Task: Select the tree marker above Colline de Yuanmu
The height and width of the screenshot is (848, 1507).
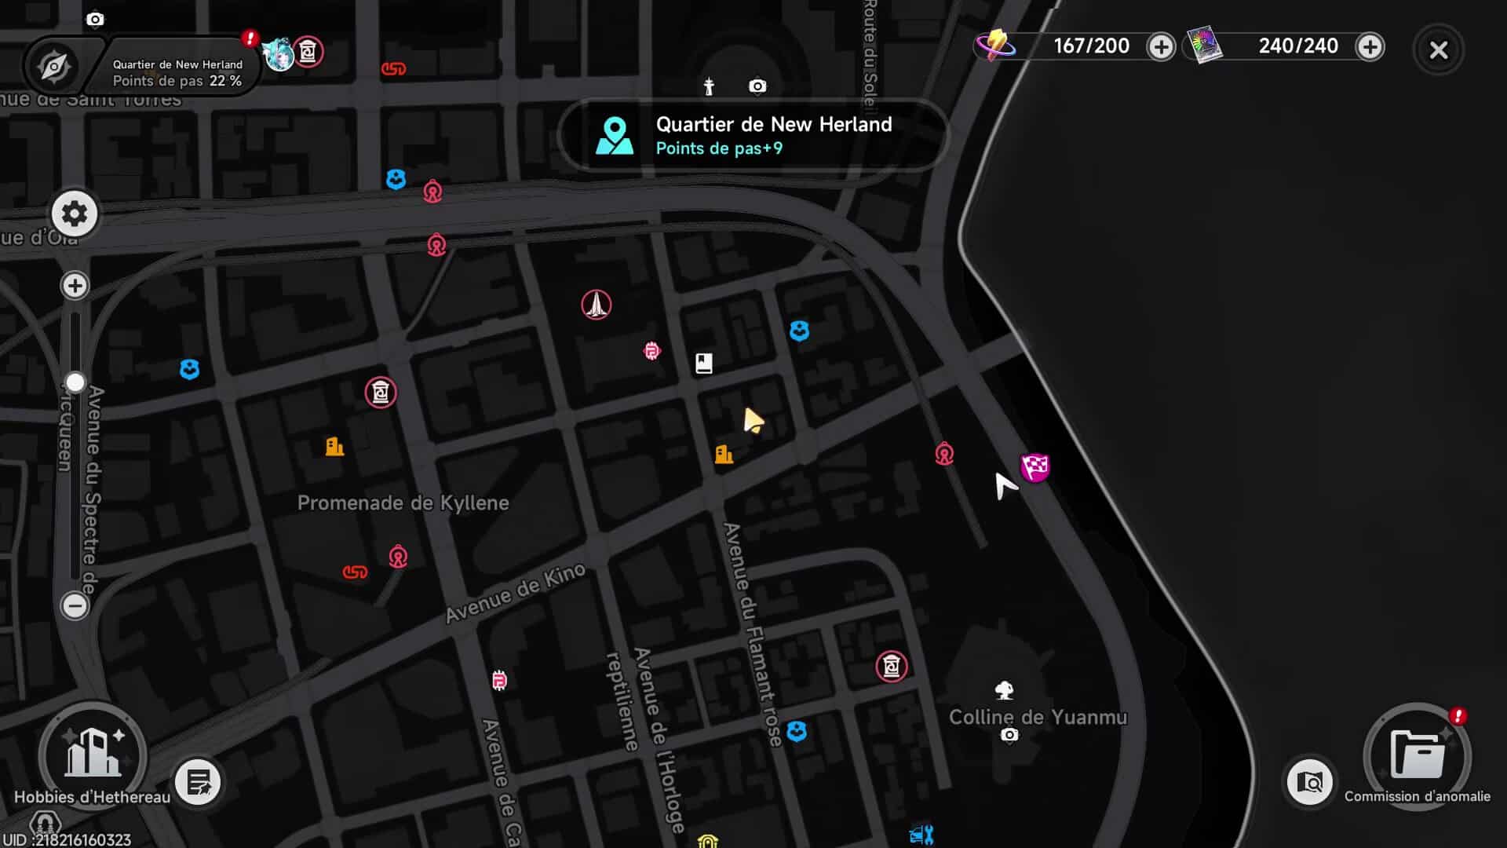Action: 1005,690
